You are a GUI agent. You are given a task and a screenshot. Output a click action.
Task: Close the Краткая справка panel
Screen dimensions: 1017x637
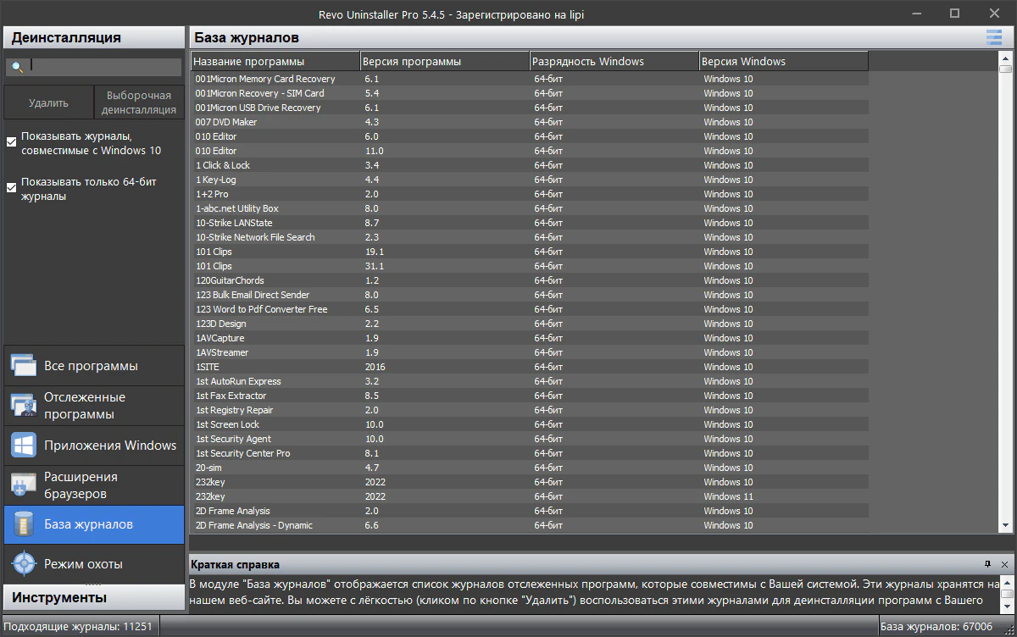pyautogui.click(x=1004, y=564)
